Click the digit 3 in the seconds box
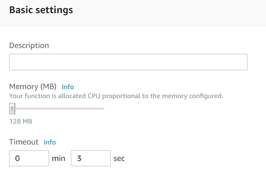The height and width of the screenshot is (179, 266). [x=79, y=158]
